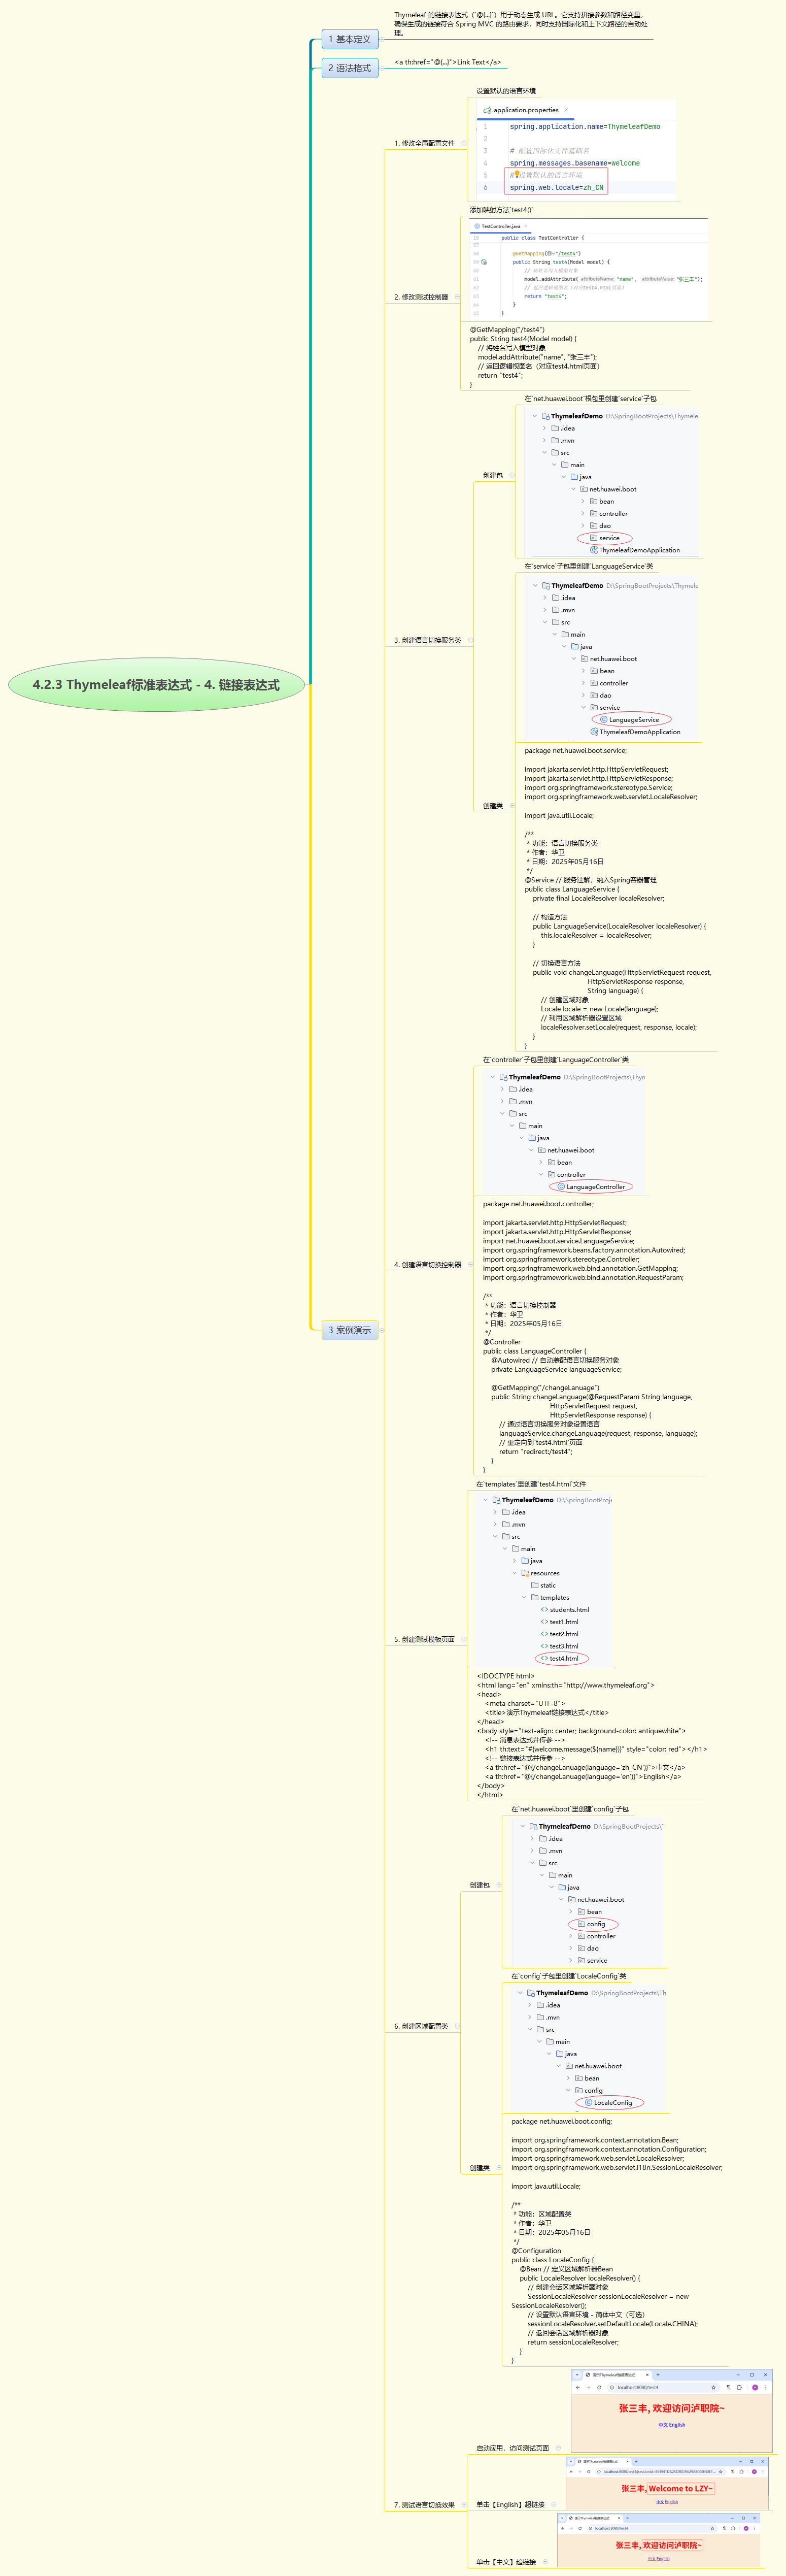Screen dimensions: 786x2576
Task: Collapse the 单击【中文】超链接 node toggle
Action: [x=546, y=2562]
